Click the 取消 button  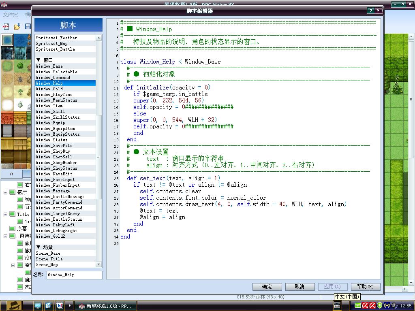point(299,287)
